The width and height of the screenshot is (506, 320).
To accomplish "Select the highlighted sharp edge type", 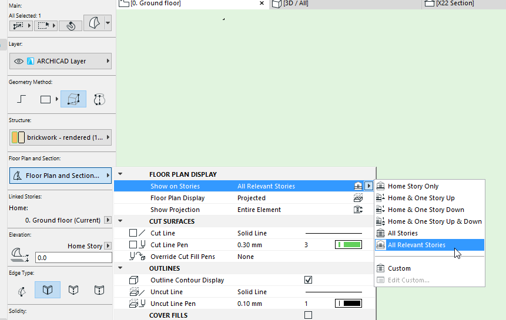I will [x=48, y=289].
